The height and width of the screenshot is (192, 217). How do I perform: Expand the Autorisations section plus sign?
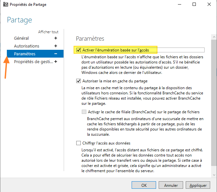tap(56, 46)
